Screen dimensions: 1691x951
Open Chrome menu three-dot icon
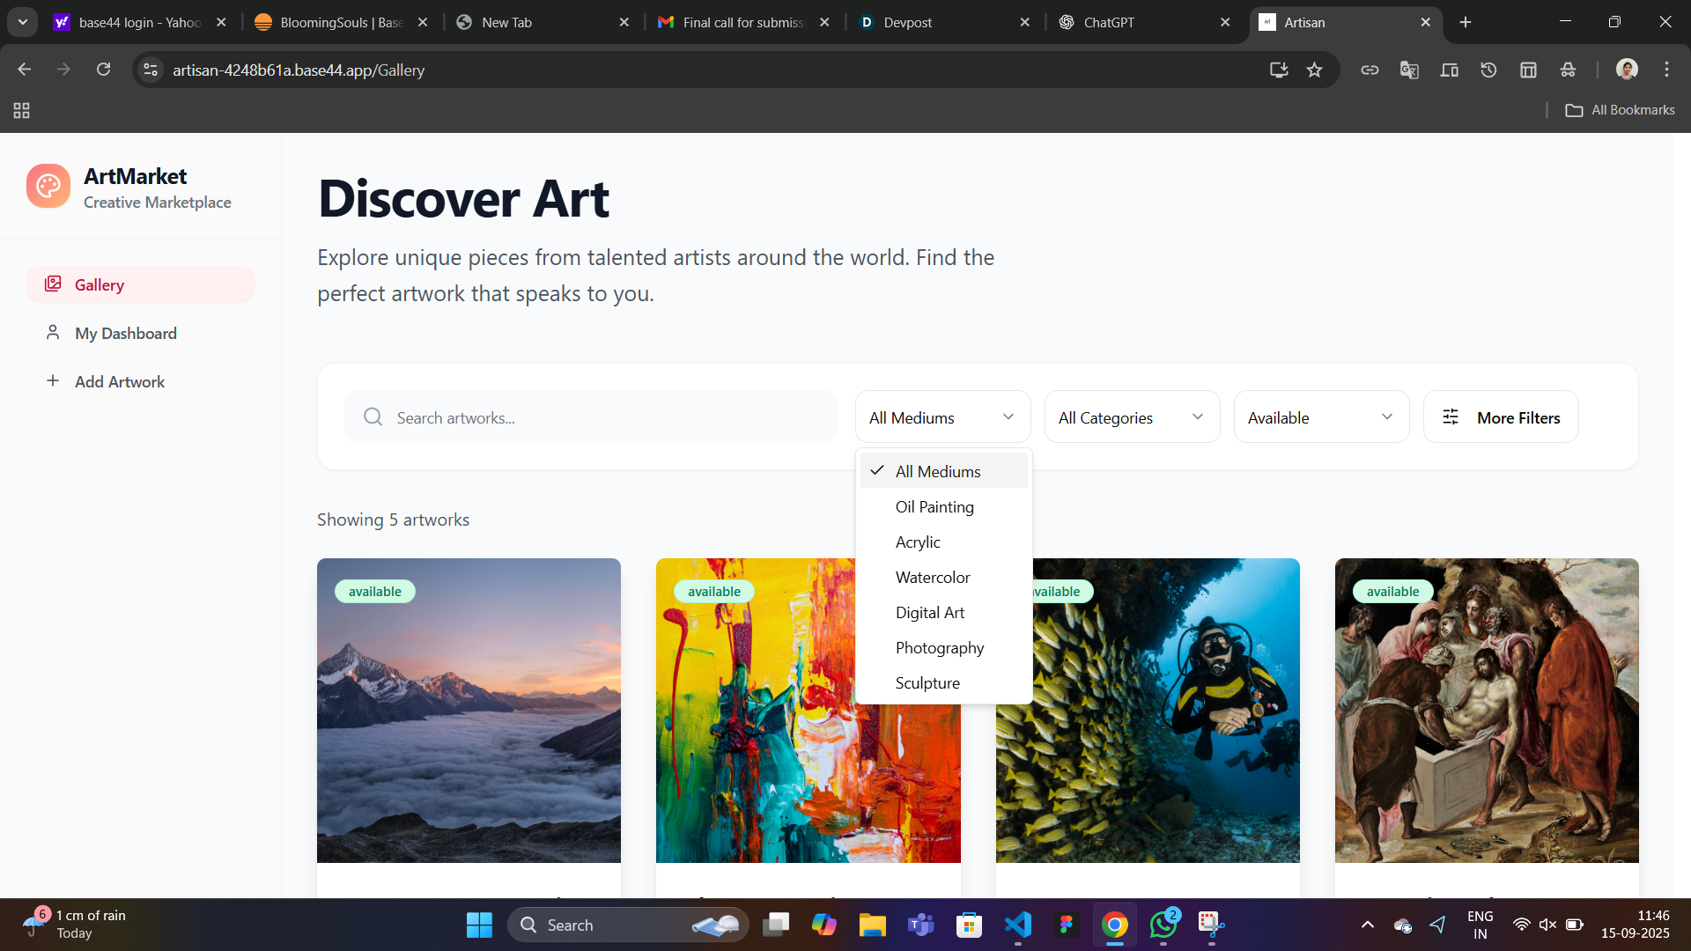[x=1666, y=70]
